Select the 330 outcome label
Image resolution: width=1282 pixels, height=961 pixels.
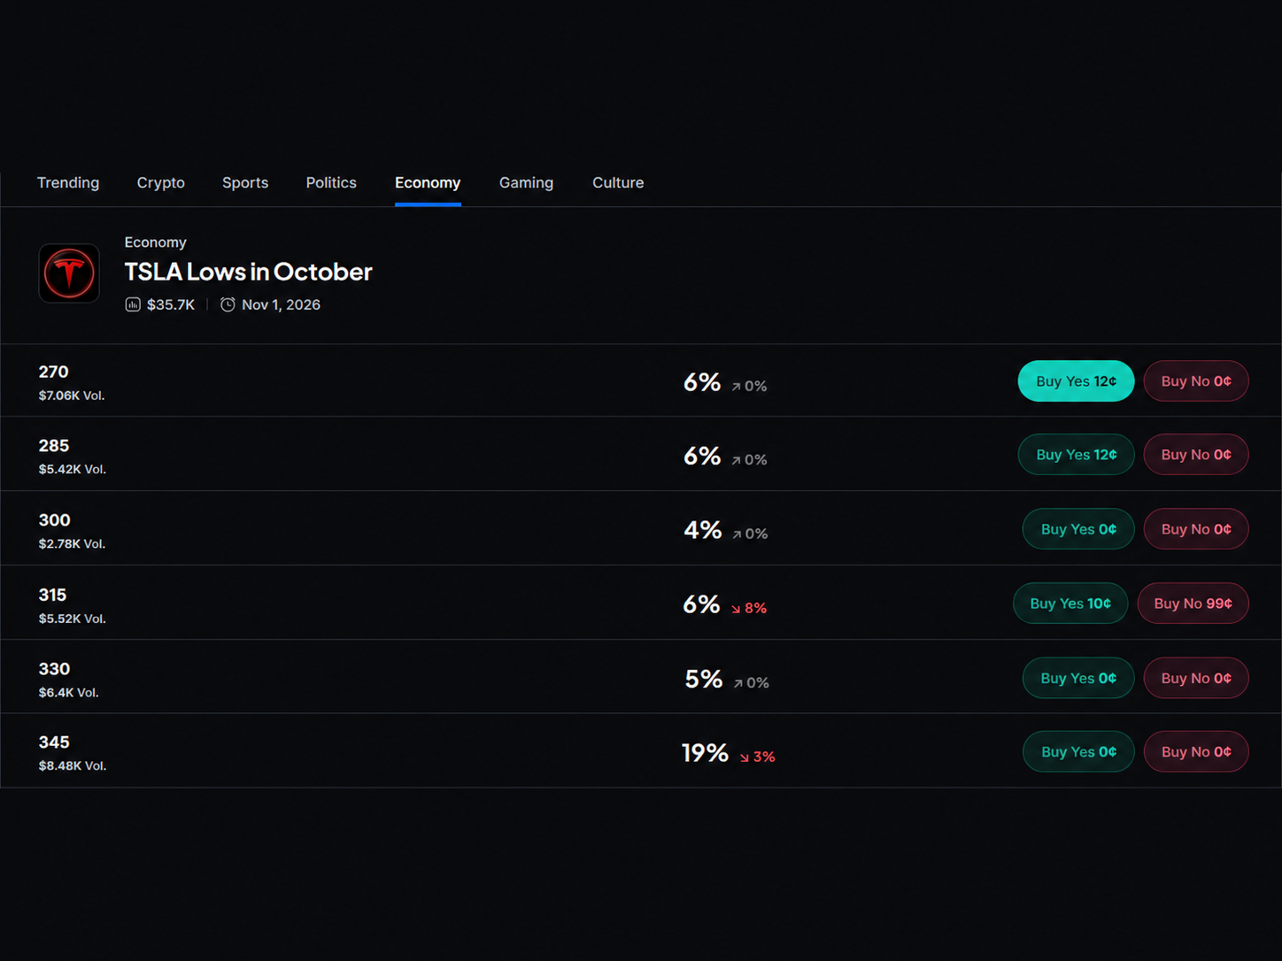click(54, 669)
